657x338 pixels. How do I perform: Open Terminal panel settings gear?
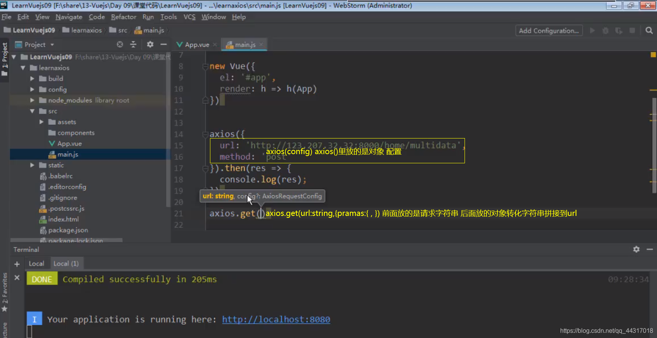point(636,249)
